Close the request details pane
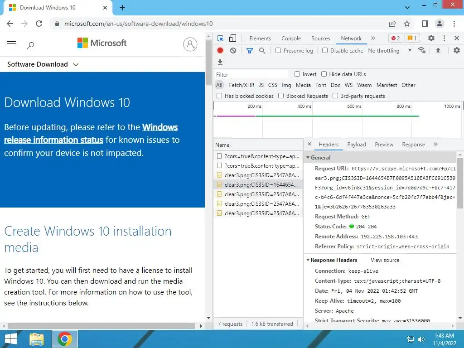Screen dimensions: 464x348 [309, 144]
